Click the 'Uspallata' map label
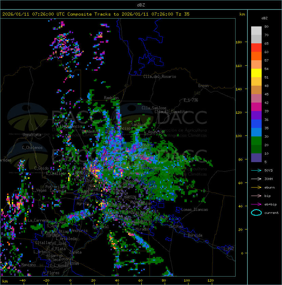The image size is (282, 285). click(x=32, y=135)
